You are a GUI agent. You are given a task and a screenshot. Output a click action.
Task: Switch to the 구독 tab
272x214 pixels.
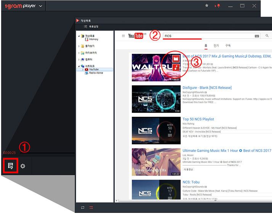tap(228, 46)
